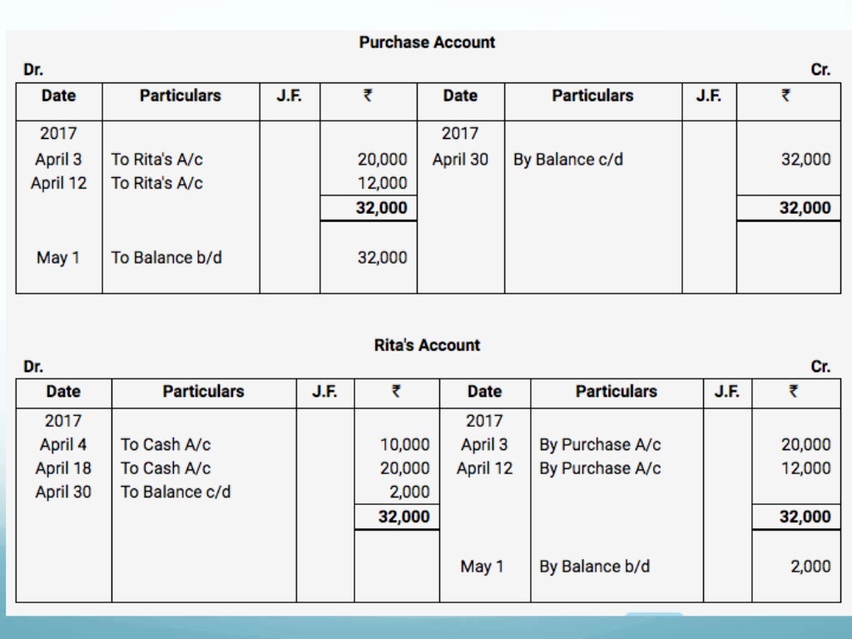Select 'Cr.' label above Rita's Account table
The width and height of the screenshot is (852, 639).
[x=820, y=366]
